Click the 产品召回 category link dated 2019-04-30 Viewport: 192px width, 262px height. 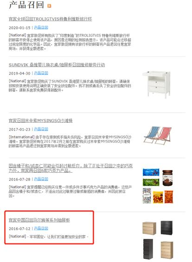point(41,73)
